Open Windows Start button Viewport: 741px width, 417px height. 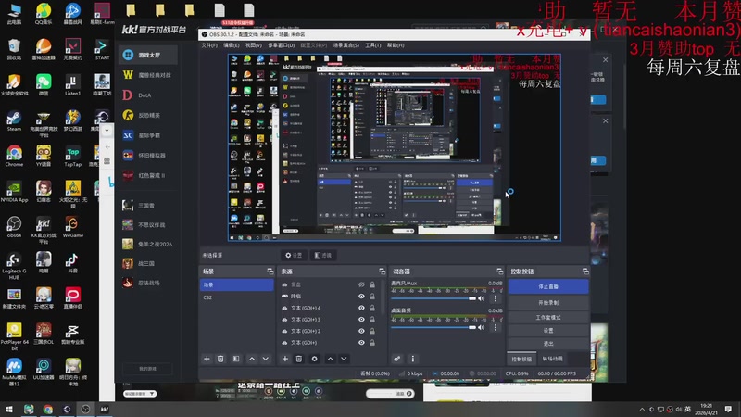coord(9,410)
